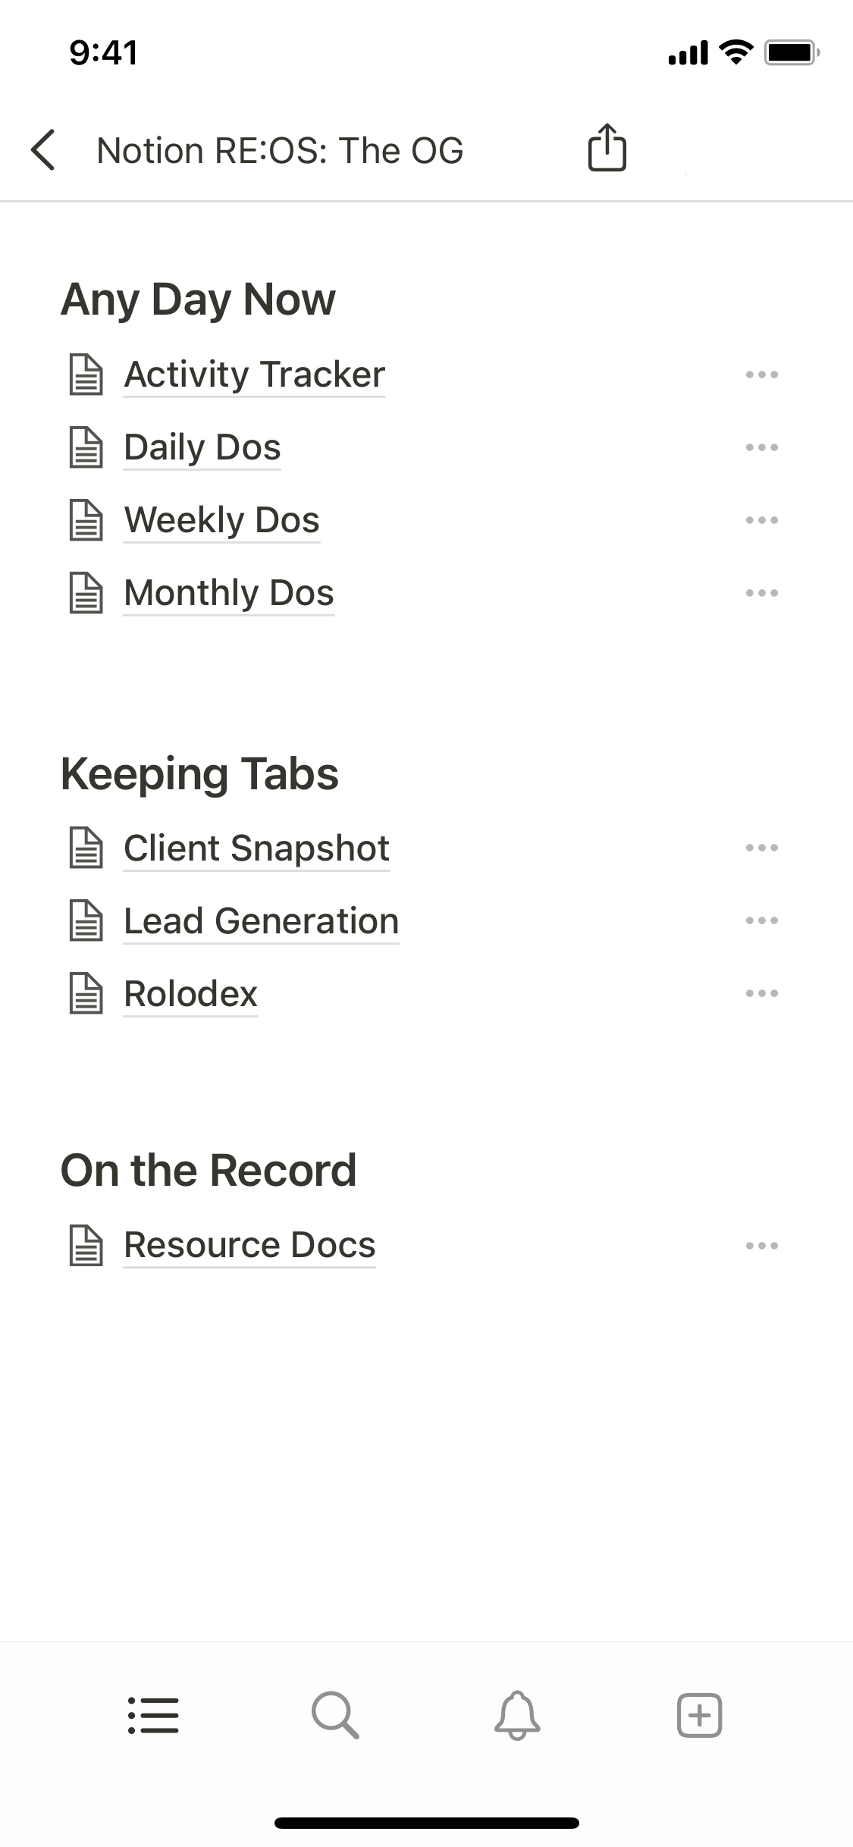The height and width of the screenshot is (1847, 853).
Task: Open notifications bell icon
Action: tap(517, 1714)
